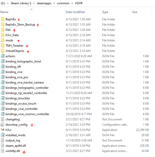Expand breadcrumb chevron after (S:)
The image size is (155, 157).
point(8,3)
